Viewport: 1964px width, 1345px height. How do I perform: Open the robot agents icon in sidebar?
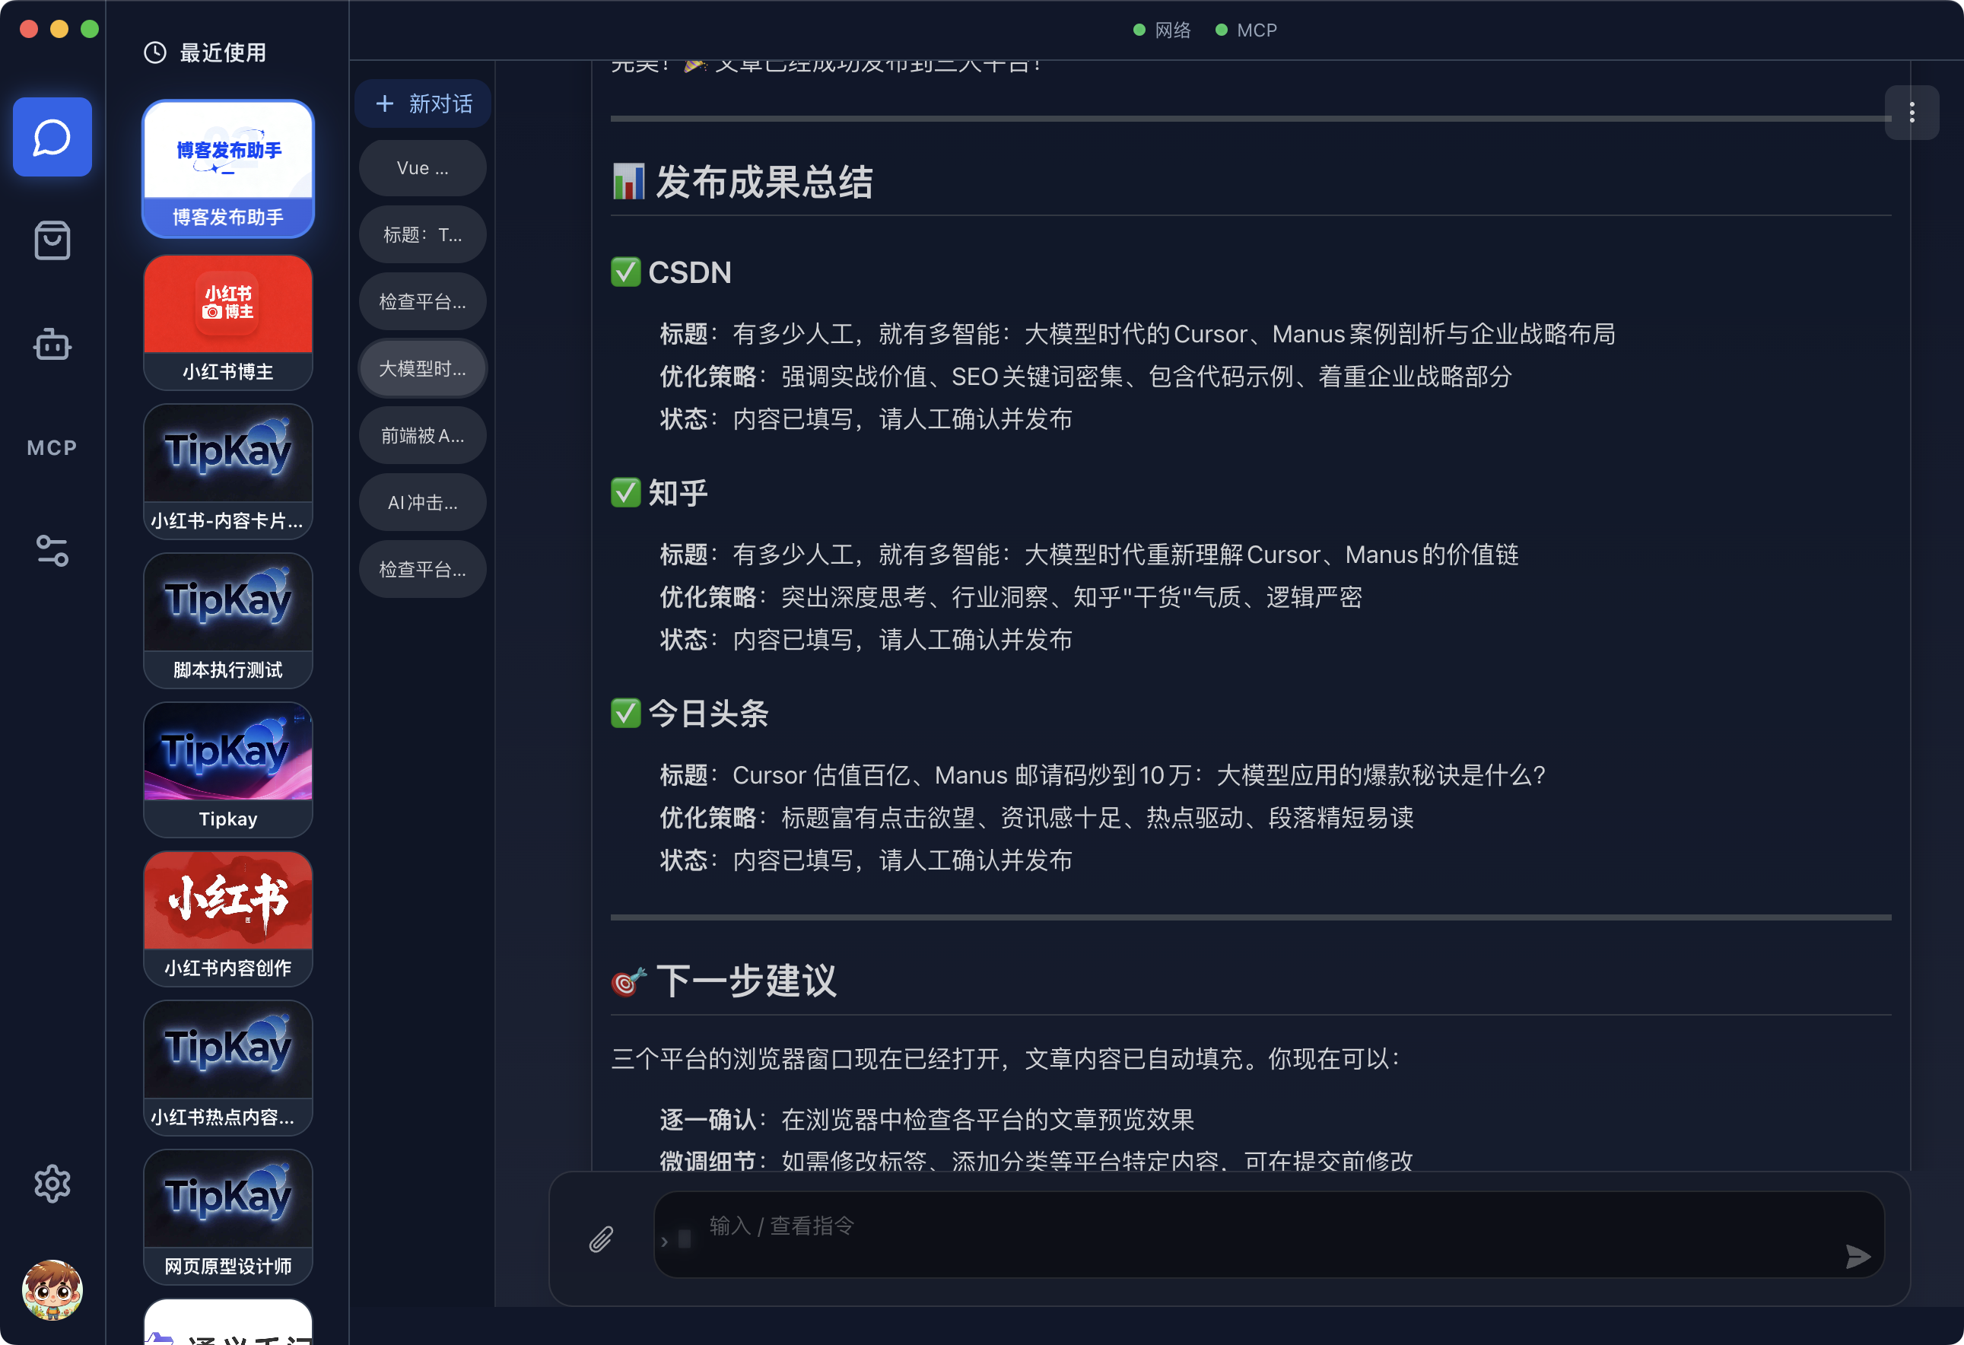[52, 344]
